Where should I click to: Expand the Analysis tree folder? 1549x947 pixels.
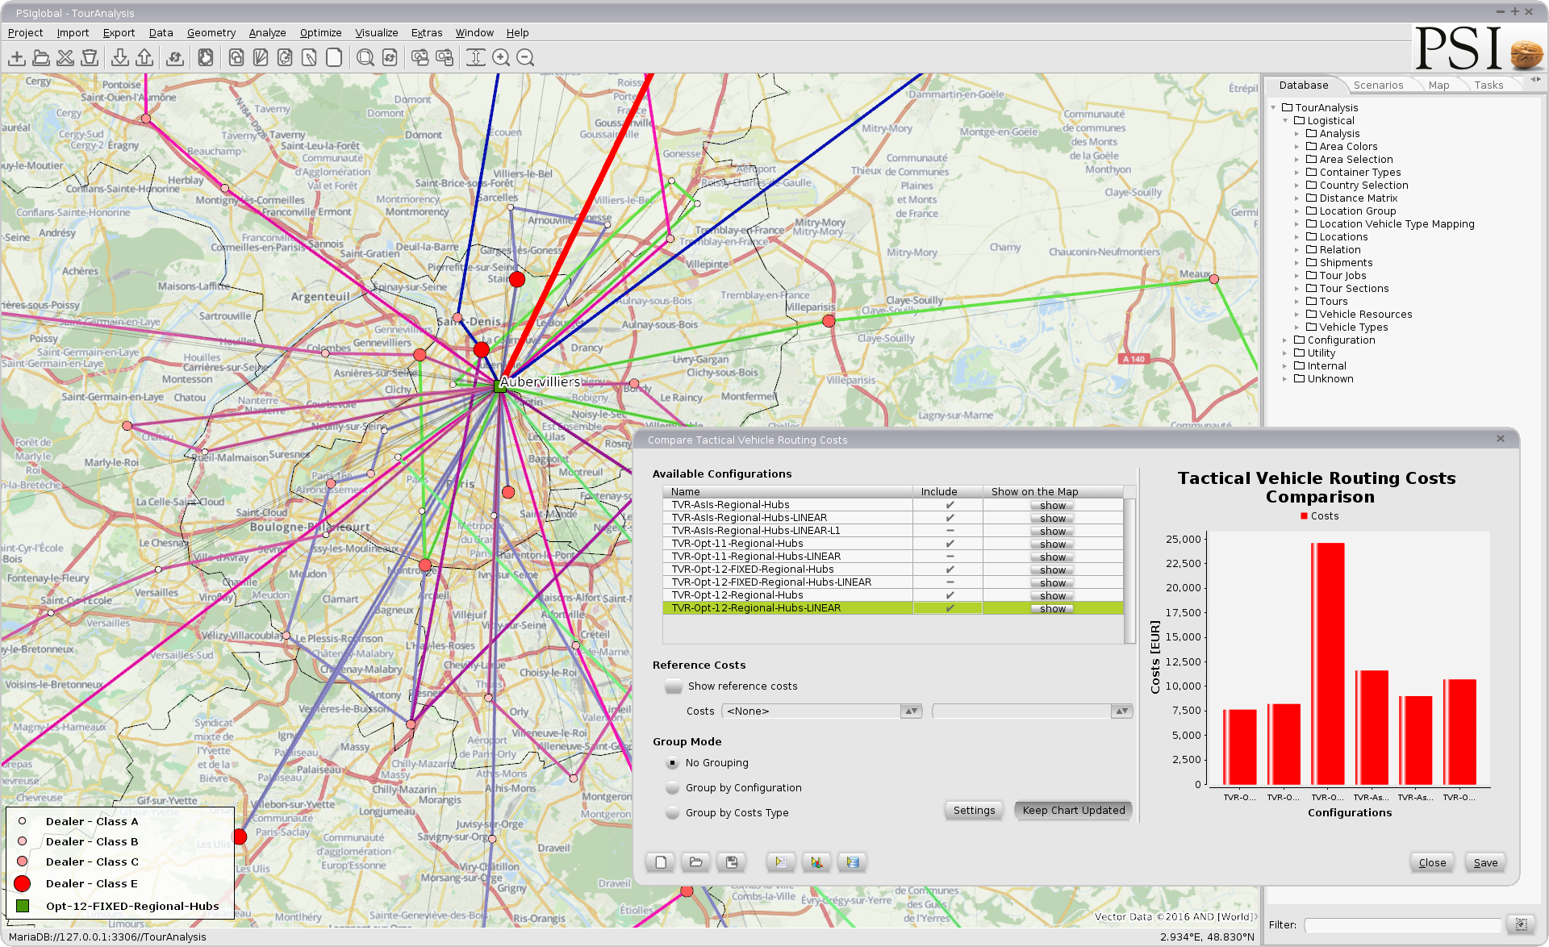1297,134
